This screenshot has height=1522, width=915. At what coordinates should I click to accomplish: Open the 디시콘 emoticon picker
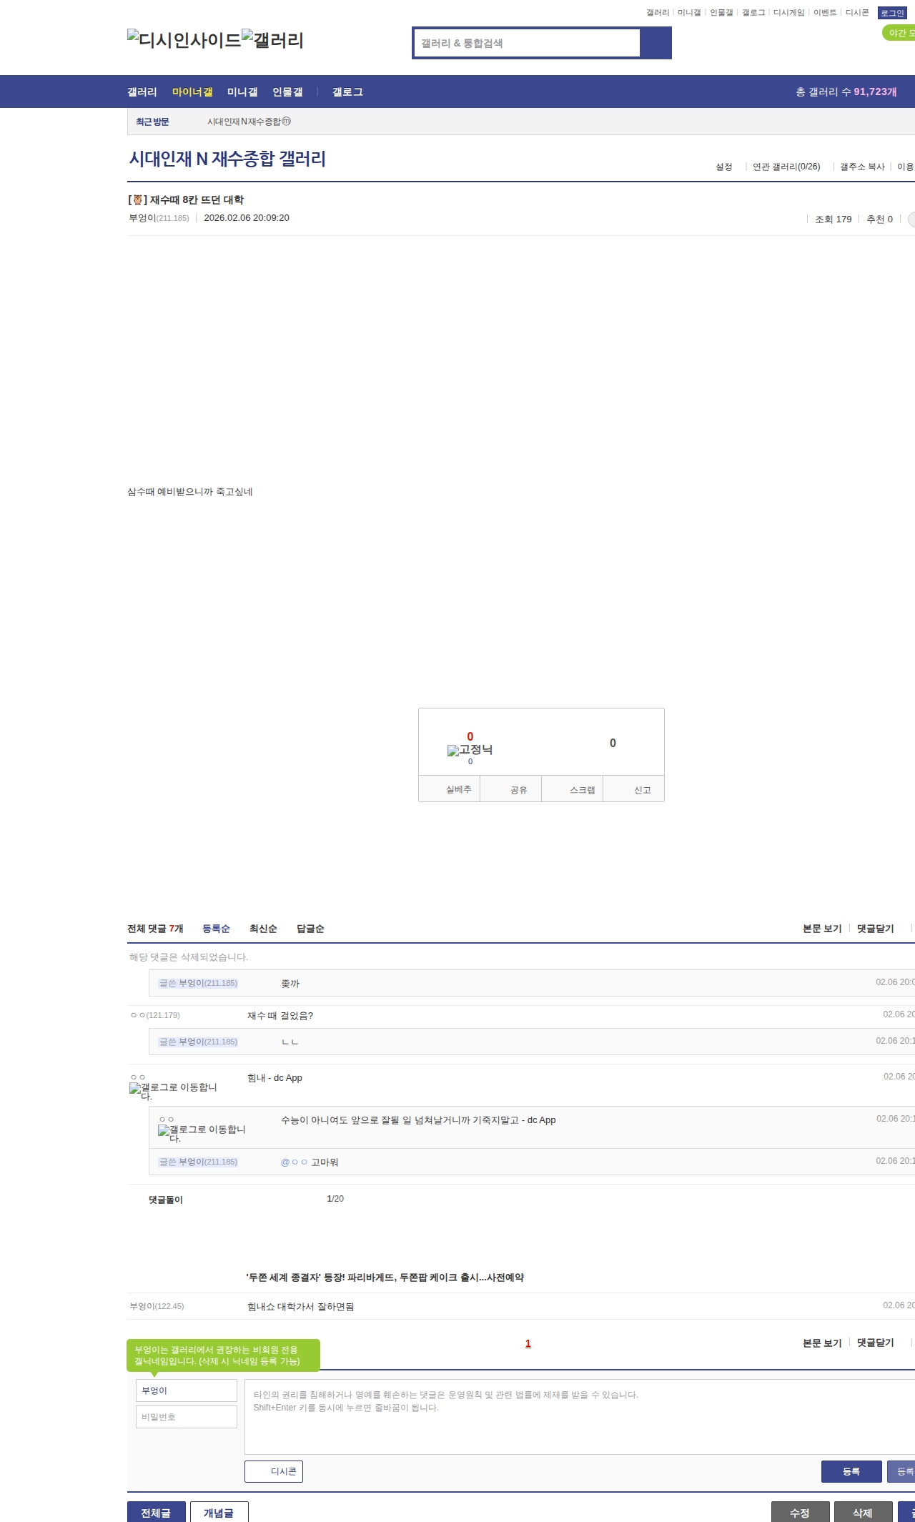click(x=274, y=1471)
